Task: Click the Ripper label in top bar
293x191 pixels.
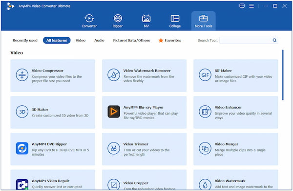Action: tap(118, 26)
